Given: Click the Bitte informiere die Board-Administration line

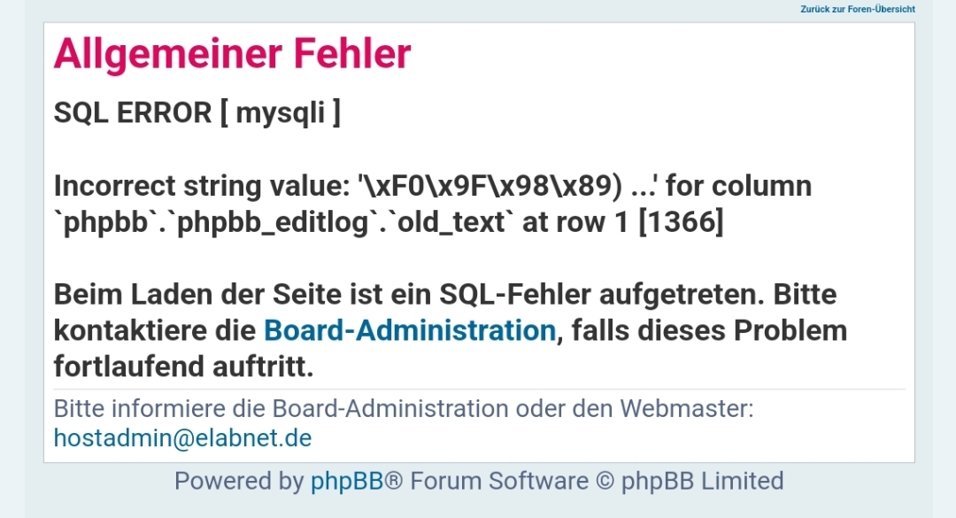Looking at the screenshot, I should coord(403,408).
